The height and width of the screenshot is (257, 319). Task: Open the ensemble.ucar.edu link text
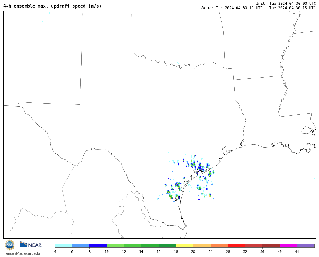click(x=23, y=253)
